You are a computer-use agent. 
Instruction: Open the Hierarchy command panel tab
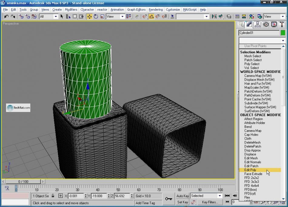(258, 25)
